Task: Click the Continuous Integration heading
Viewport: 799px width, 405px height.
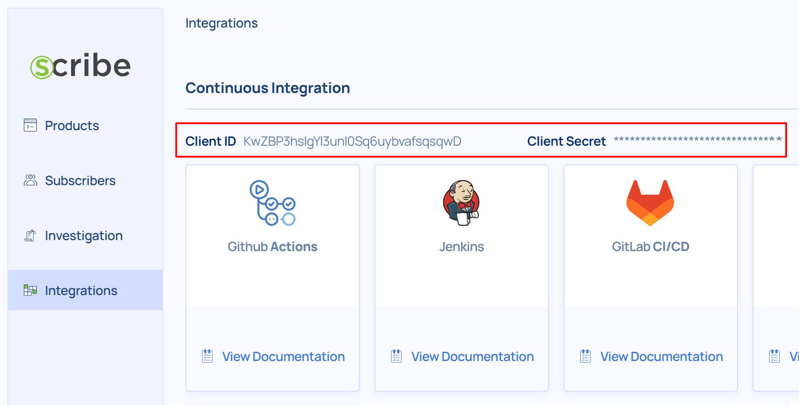Action: [x=268, y=88]
